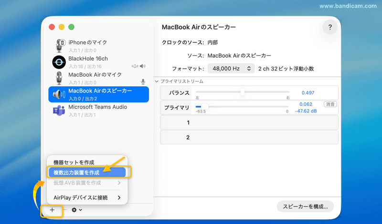The height and width of the screenshot is (224, 382).
Task: Select MacBook Airのマイク in the device list
Action: (x=99, y=78)
